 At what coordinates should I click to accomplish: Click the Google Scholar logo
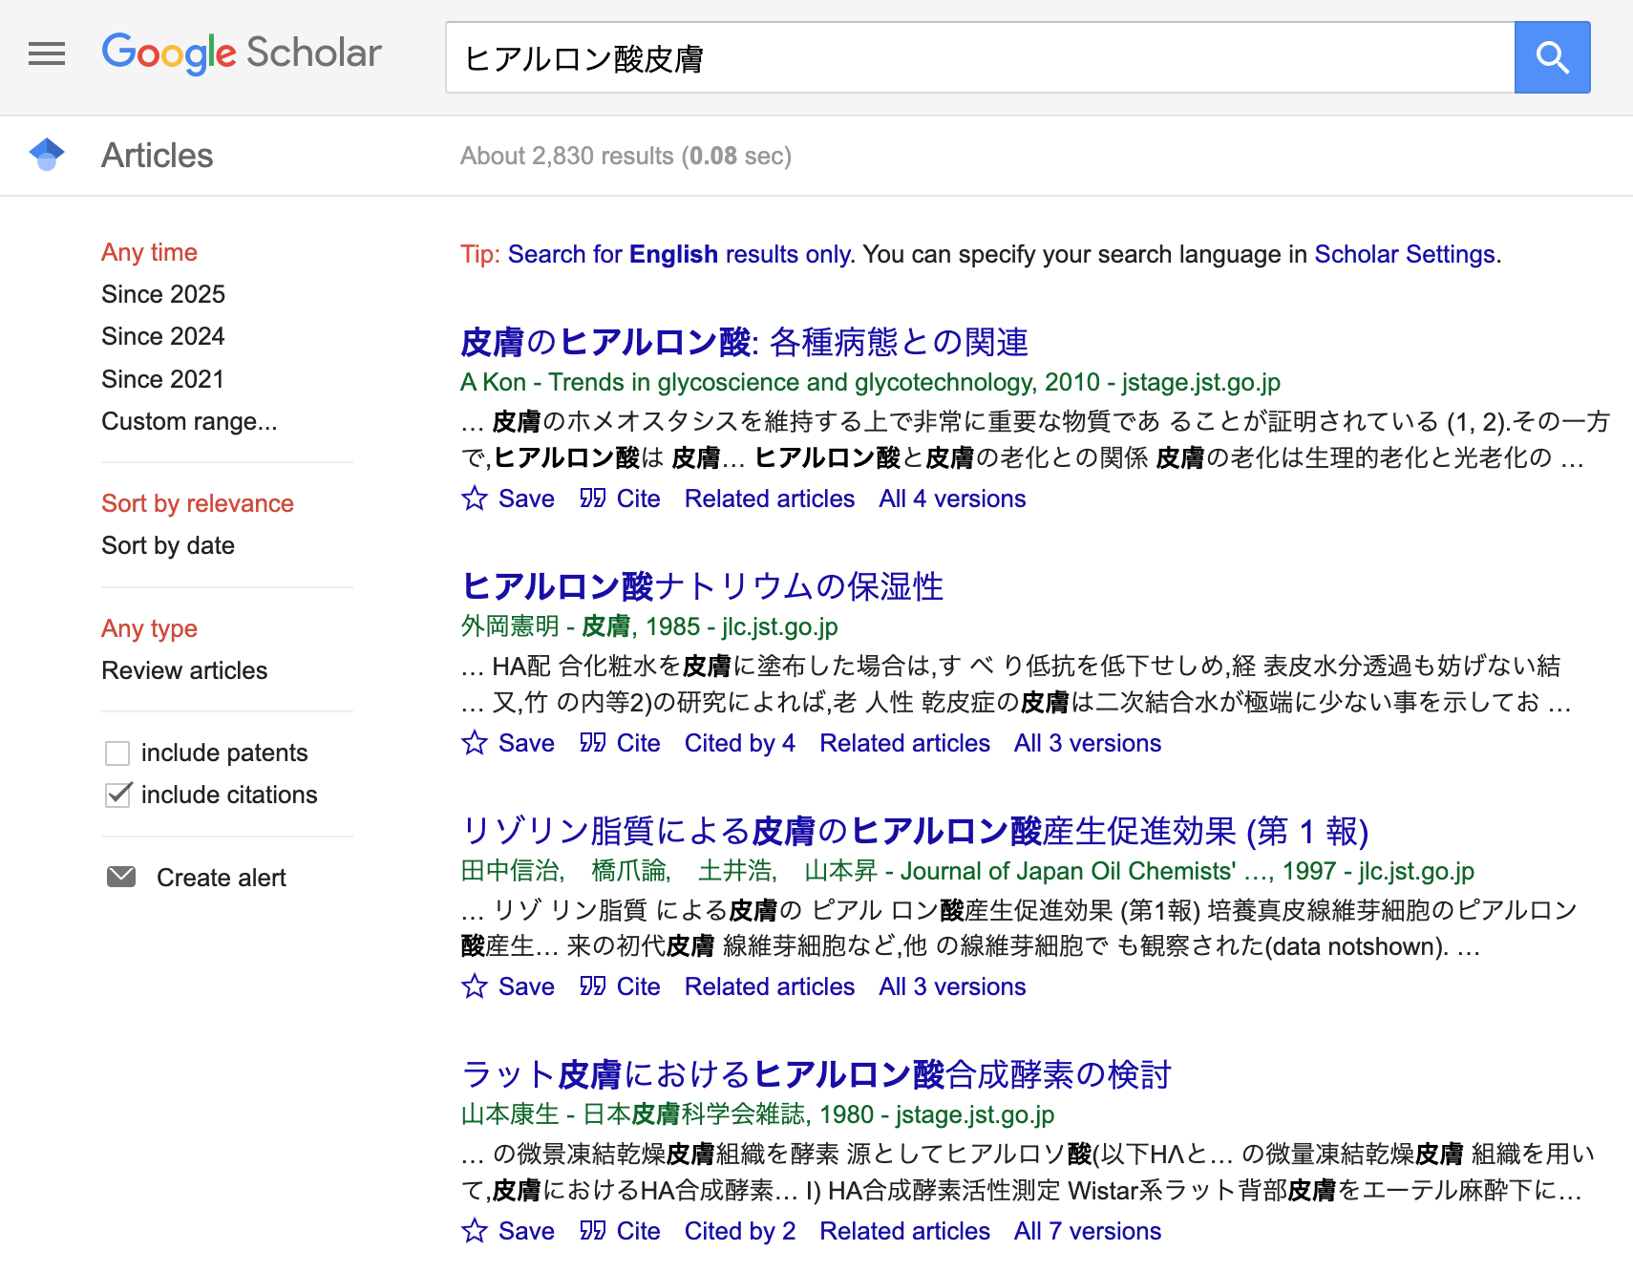coord(242,53)
